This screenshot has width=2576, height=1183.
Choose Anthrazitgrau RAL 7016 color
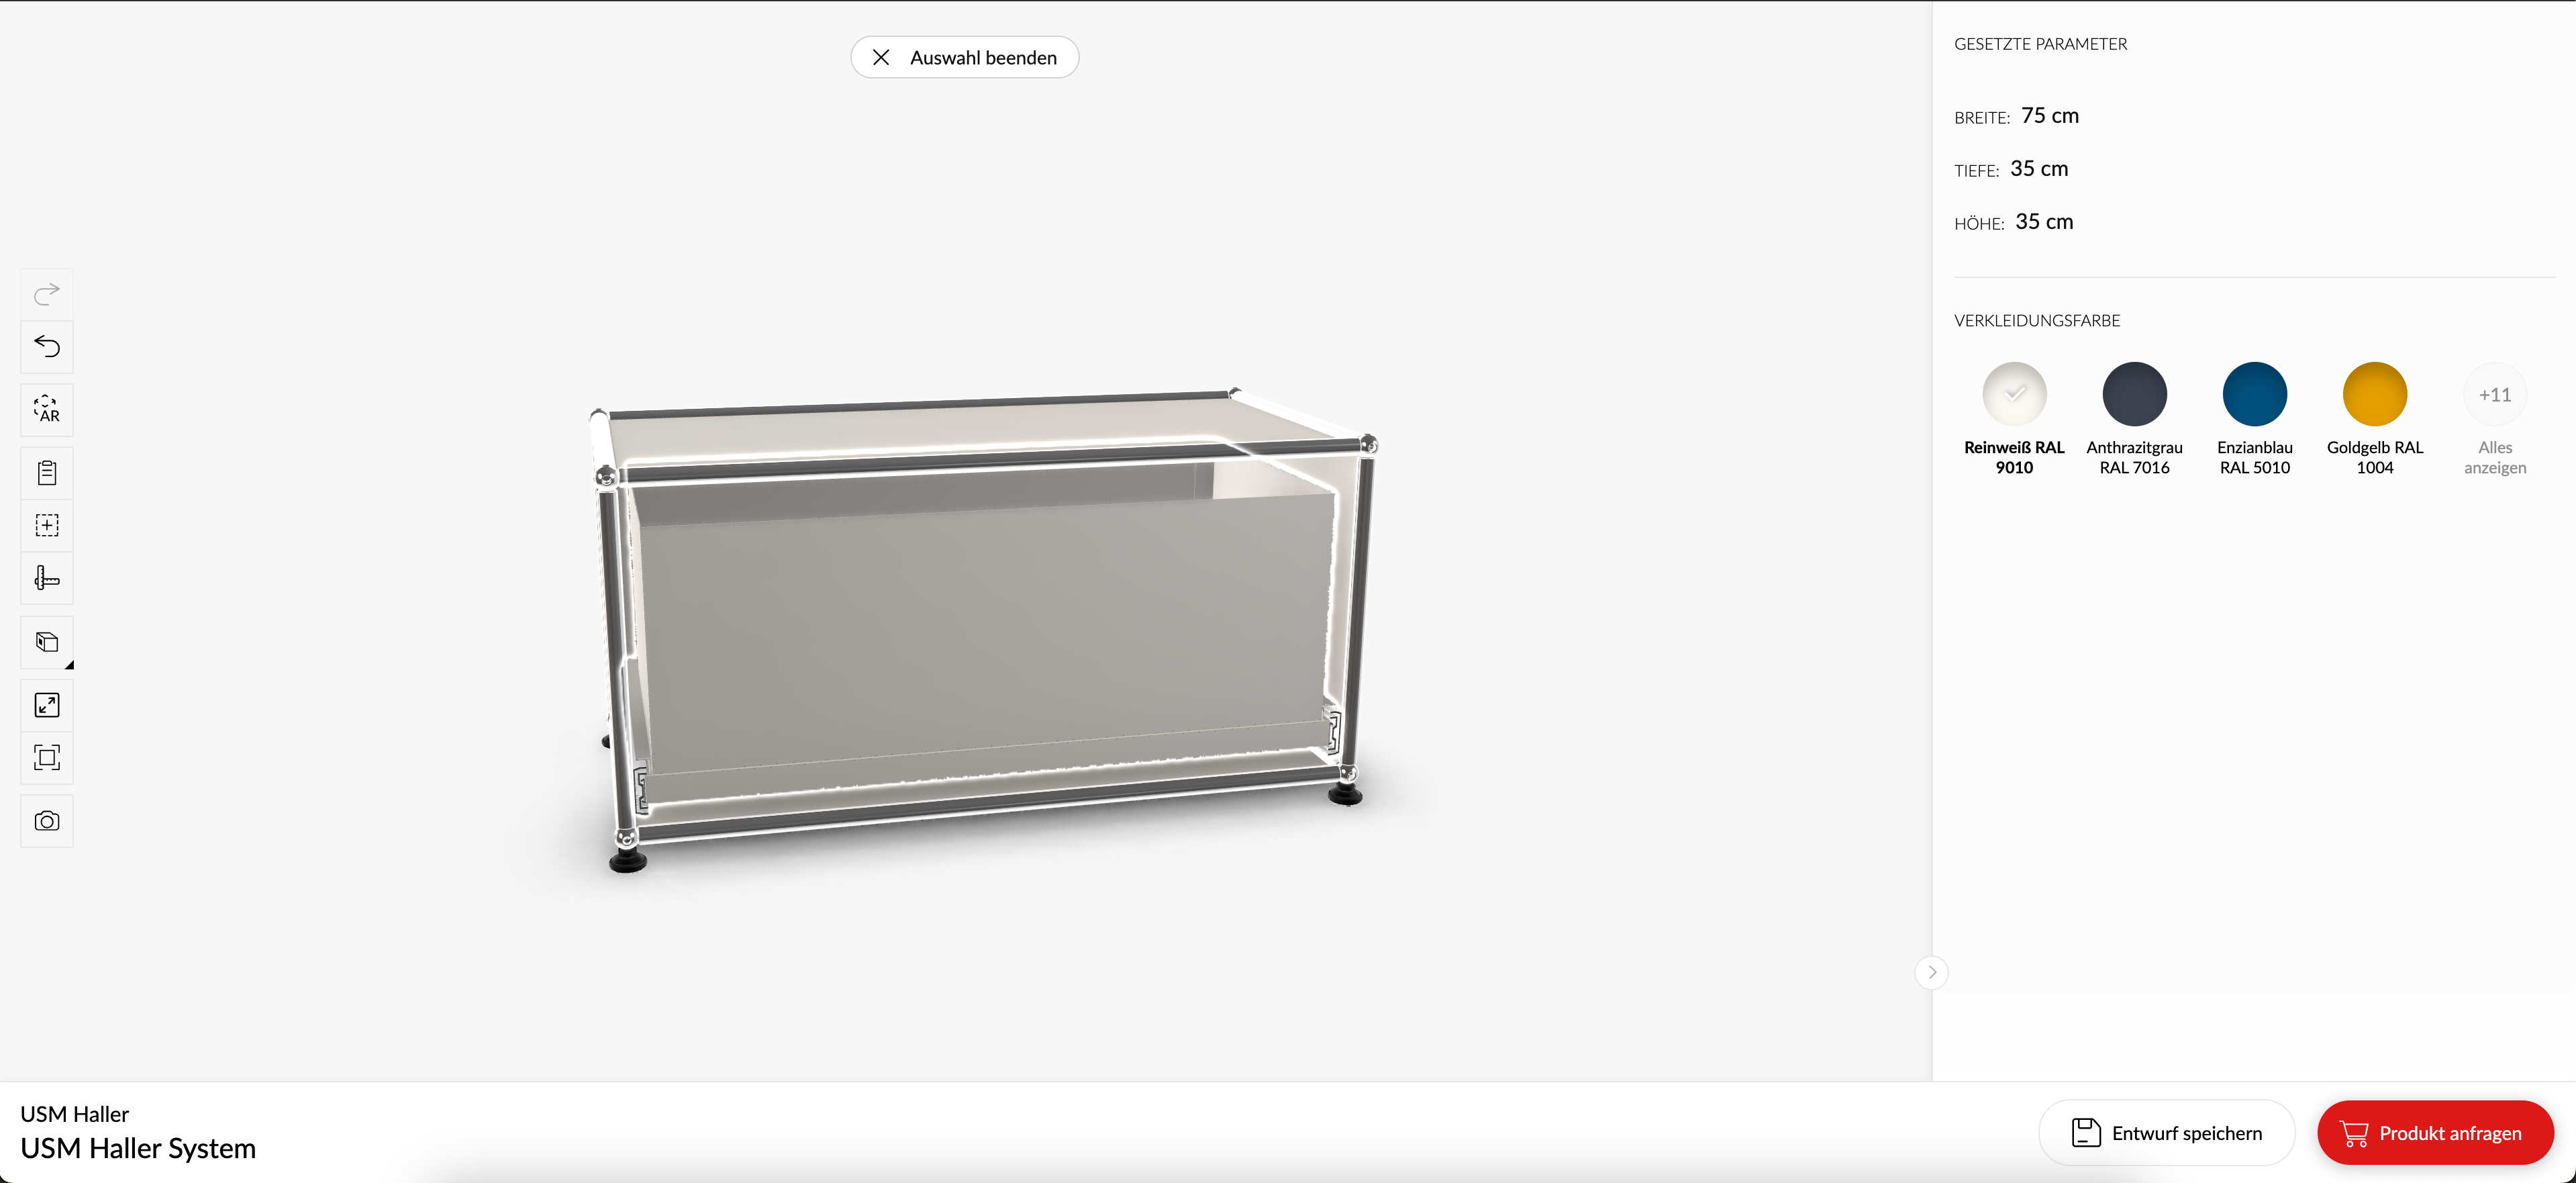tap(2134, 395)
